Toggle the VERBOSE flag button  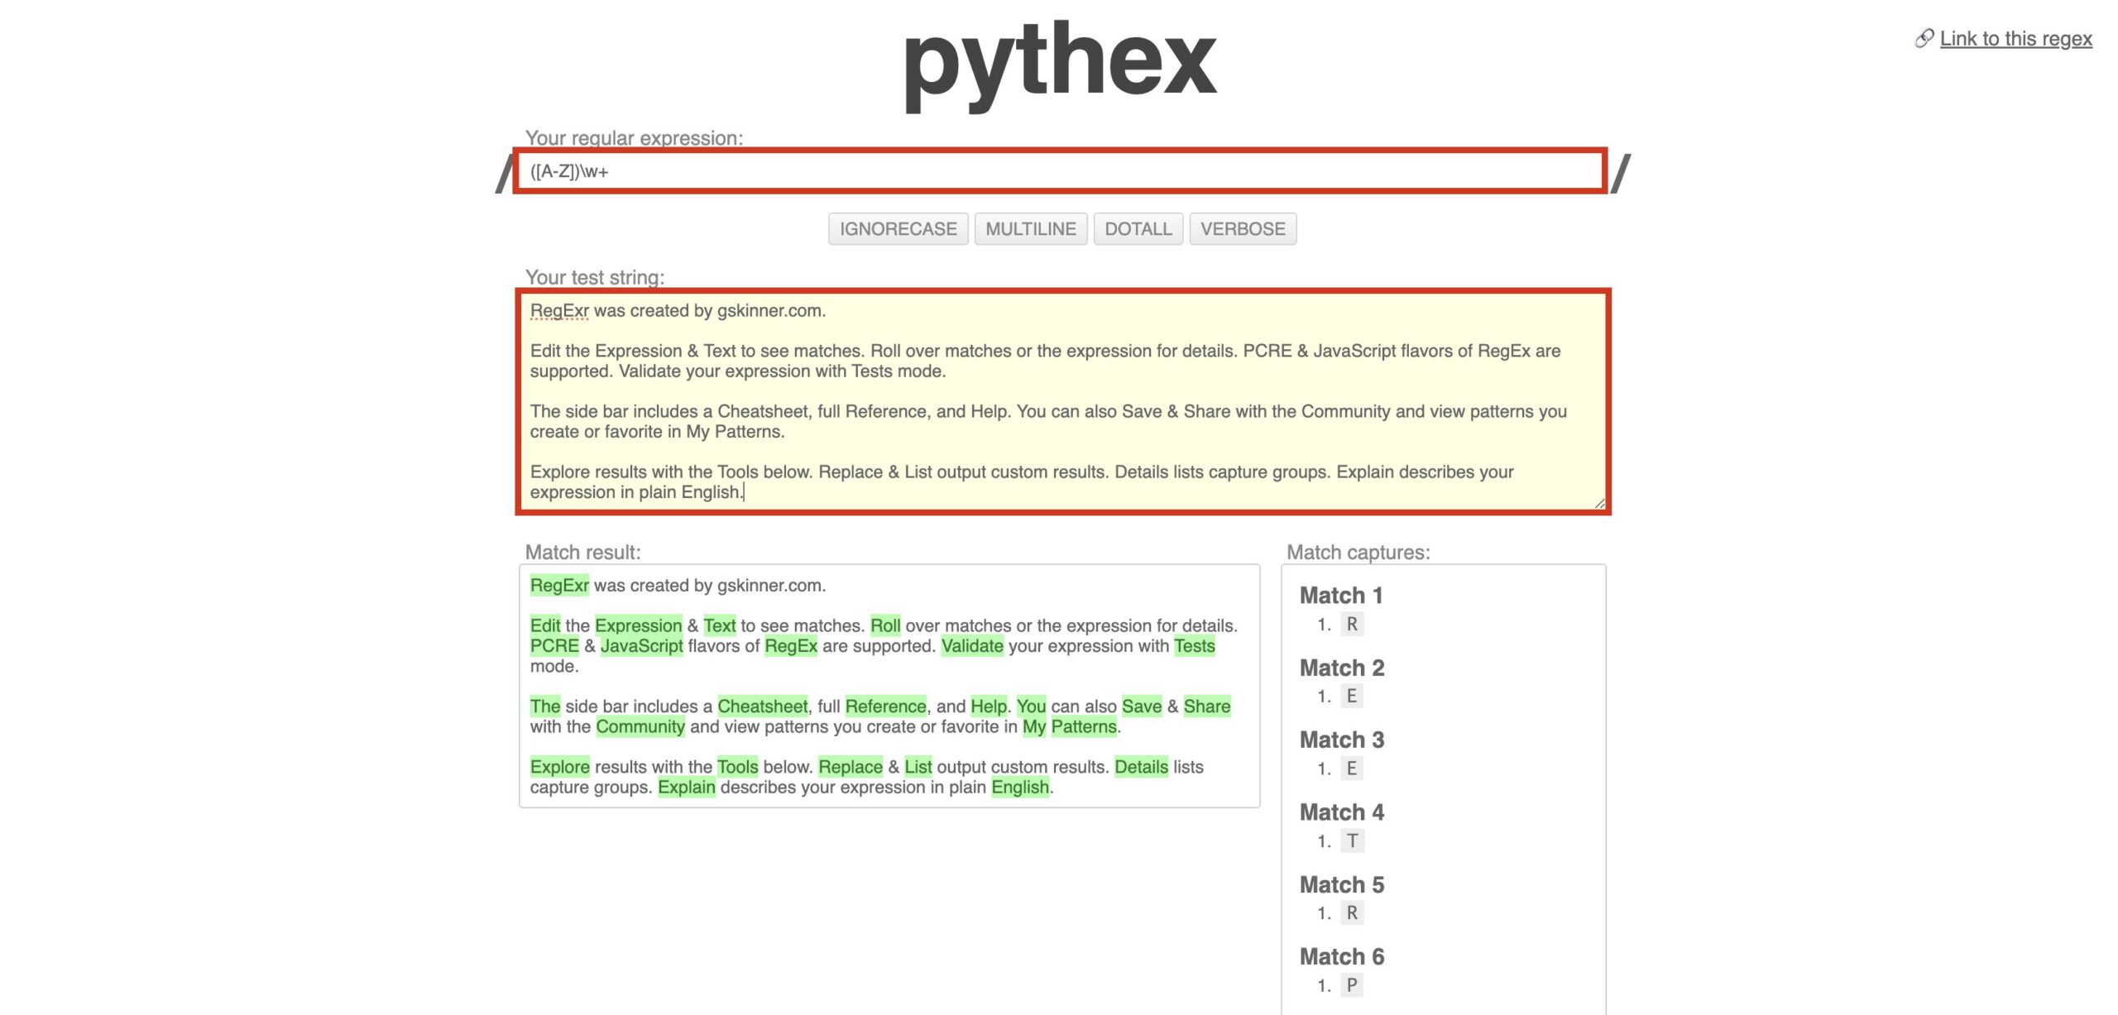[1243, 229]
